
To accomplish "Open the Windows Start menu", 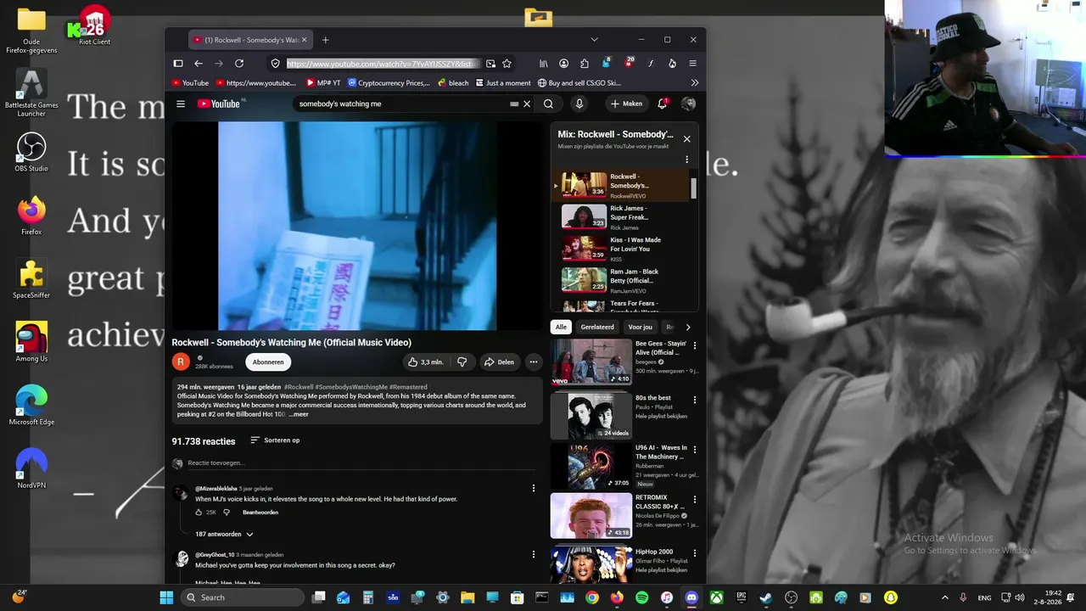I will [x=166, y=597].
